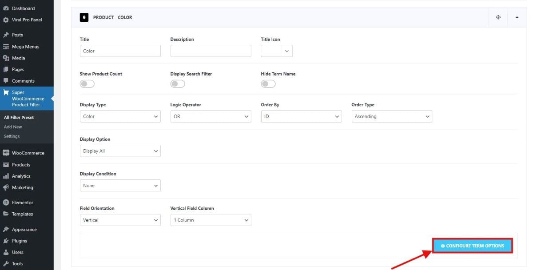The height and width of the screenshot is (270, 533).
Task: Click the Dashboard gauge icon
Action: coord(6,8)
